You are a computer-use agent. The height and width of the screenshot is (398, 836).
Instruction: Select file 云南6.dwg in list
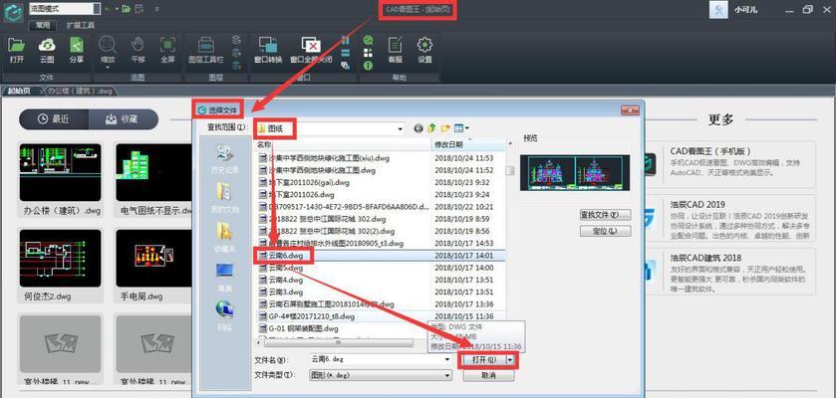point(380,256)
